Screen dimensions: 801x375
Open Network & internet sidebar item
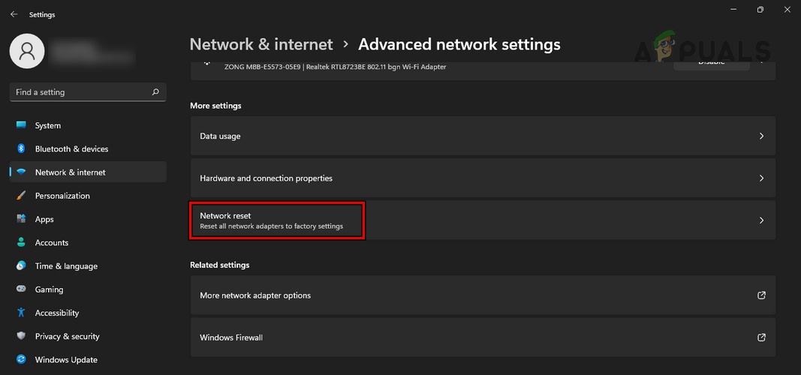[x=71, y=172]
